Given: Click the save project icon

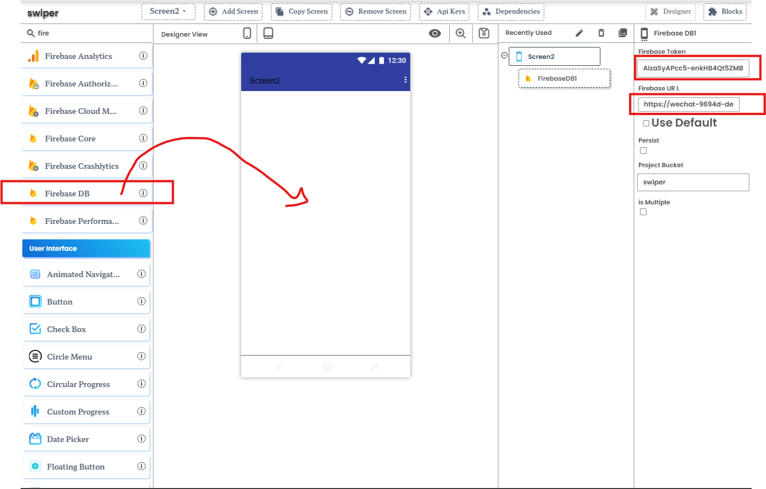Looking at the screenshot, I should [484, 33].
